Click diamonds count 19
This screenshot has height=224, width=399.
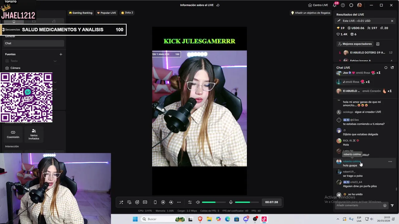coord(341,28)
